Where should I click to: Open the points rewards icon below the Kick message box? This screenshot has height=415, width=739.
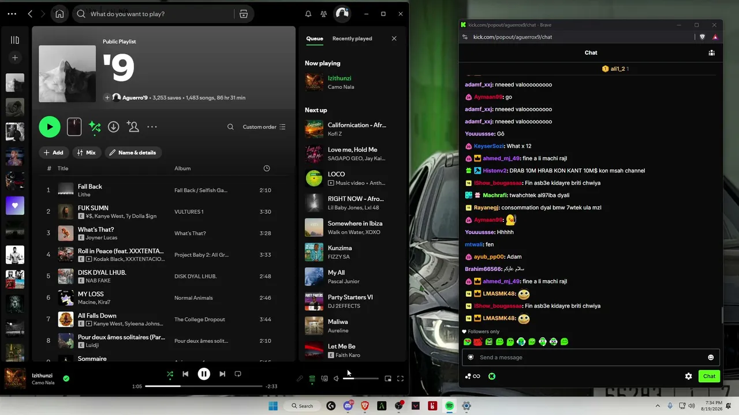point(472,376)
